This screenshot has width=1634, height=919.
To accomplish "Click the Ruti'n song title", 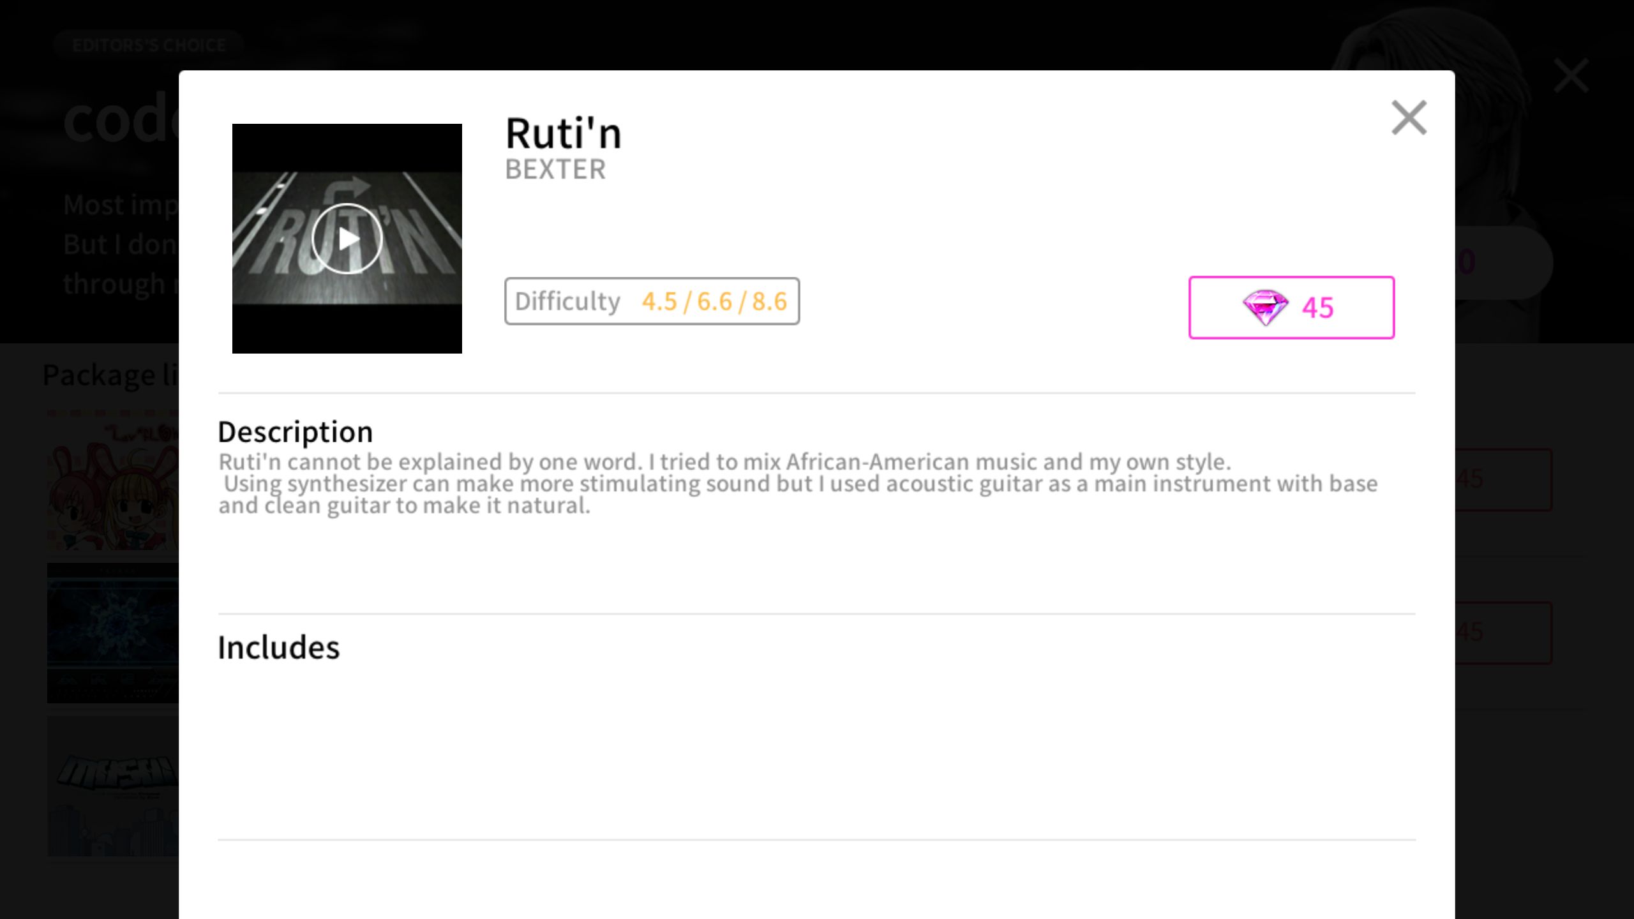I will 563,133.
